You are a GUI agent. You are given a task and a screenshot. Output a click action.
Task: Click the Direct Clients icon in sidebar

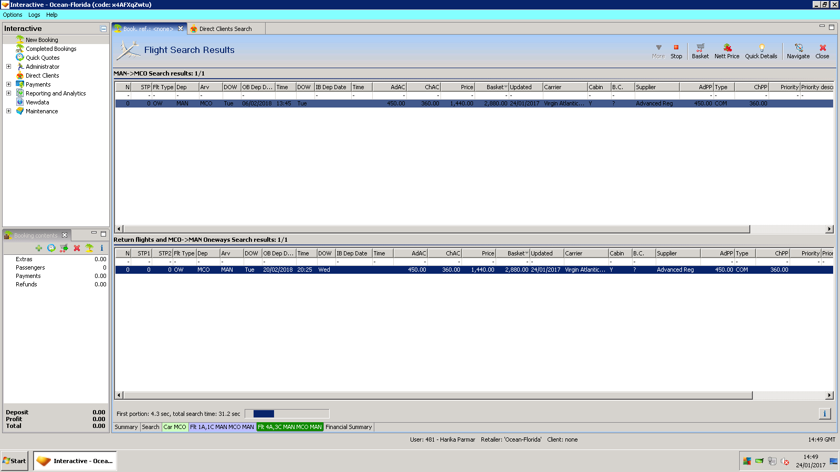tap(20, 76)
